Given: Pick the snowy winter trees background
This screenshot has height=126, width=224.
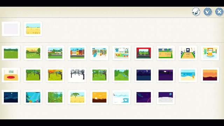Looking at the screenshot, I should (77, 75).
